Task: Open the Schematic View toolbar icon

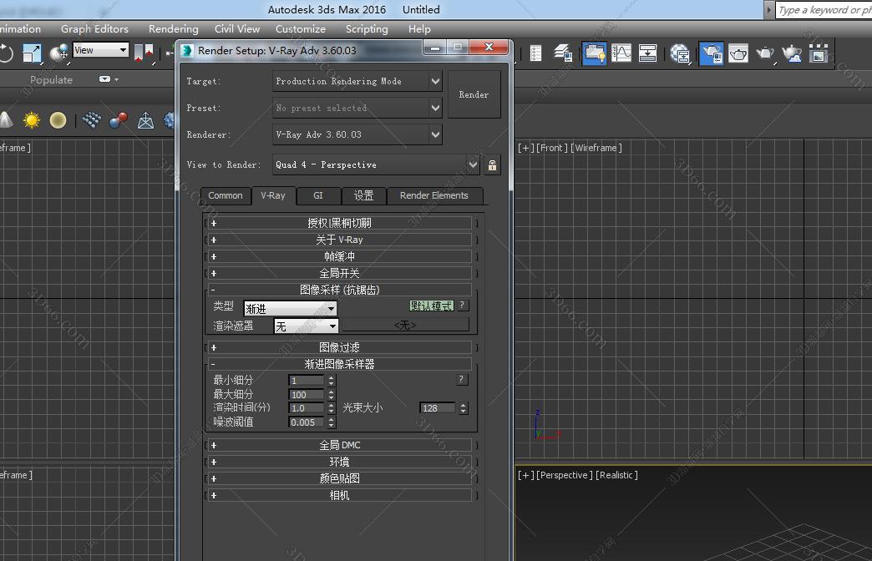Action: (648, 53)
